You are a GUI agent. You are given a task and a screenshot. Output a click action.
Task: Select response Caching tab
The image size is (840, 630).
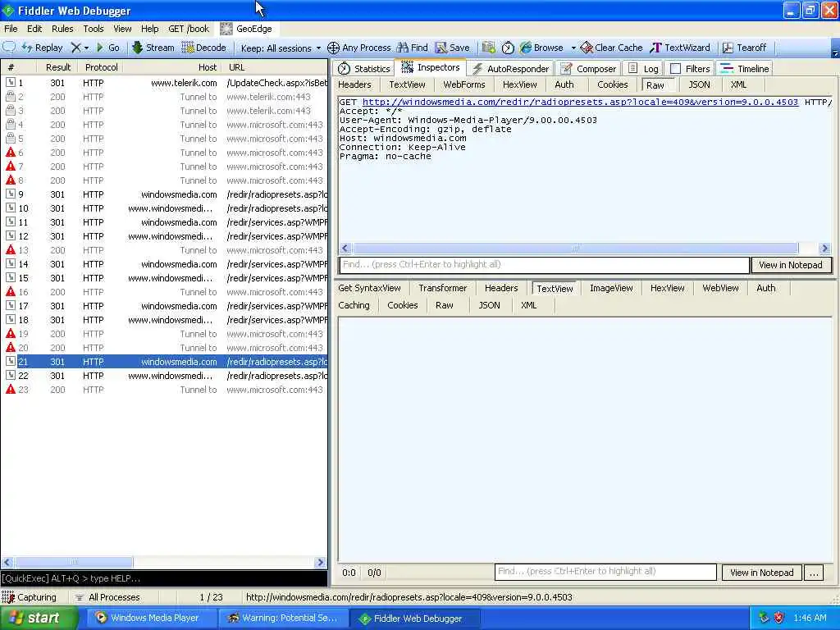(x=354, y=305)
